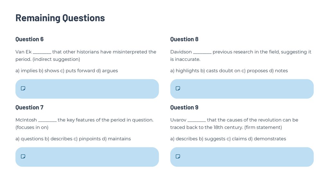The height and width of the screenshot is (184, 329).
Task: Click the options line starting 'a) implies'
Action: click(67, 71)
